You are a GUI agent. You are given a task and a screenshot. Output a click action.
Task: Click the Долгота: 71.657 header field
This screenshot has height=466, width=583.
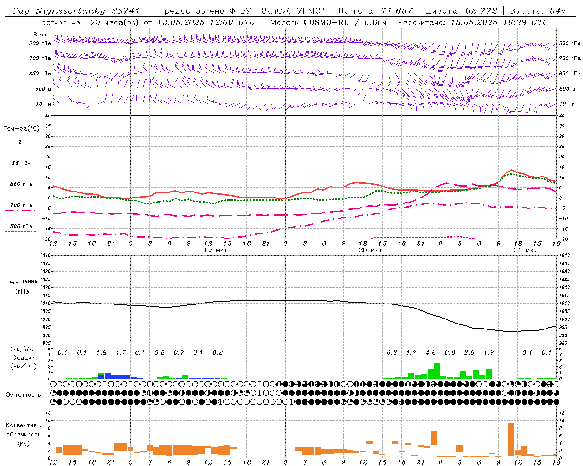[x=375, y=11]
